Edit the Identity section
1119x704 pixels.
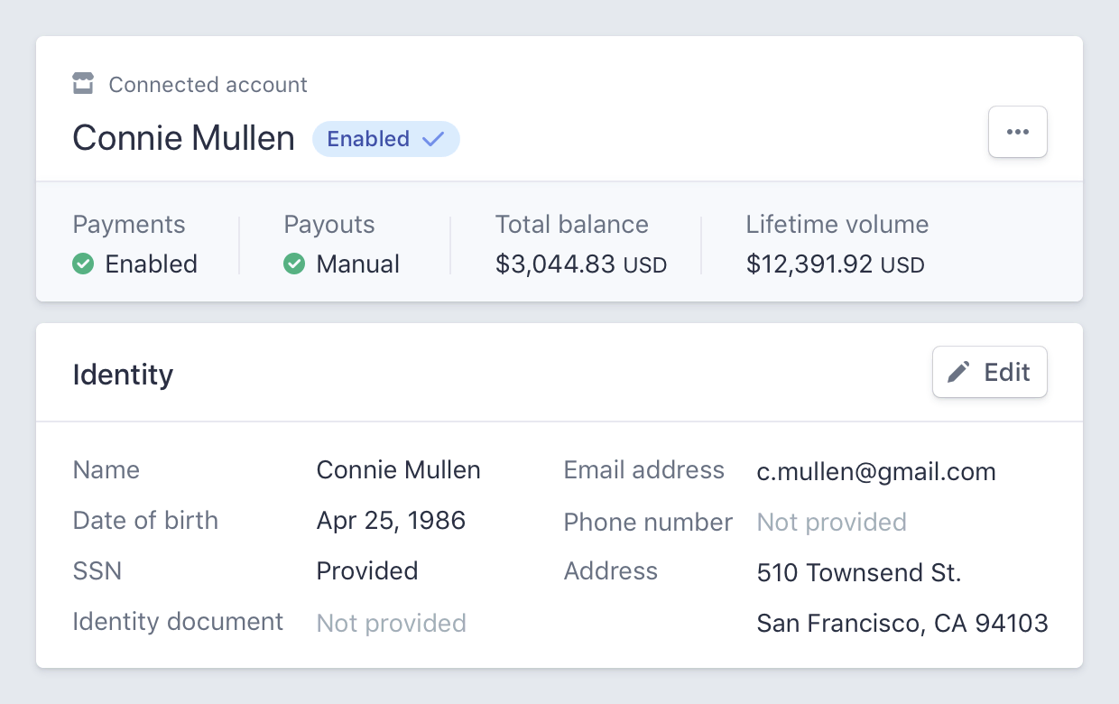click(990, 372)
